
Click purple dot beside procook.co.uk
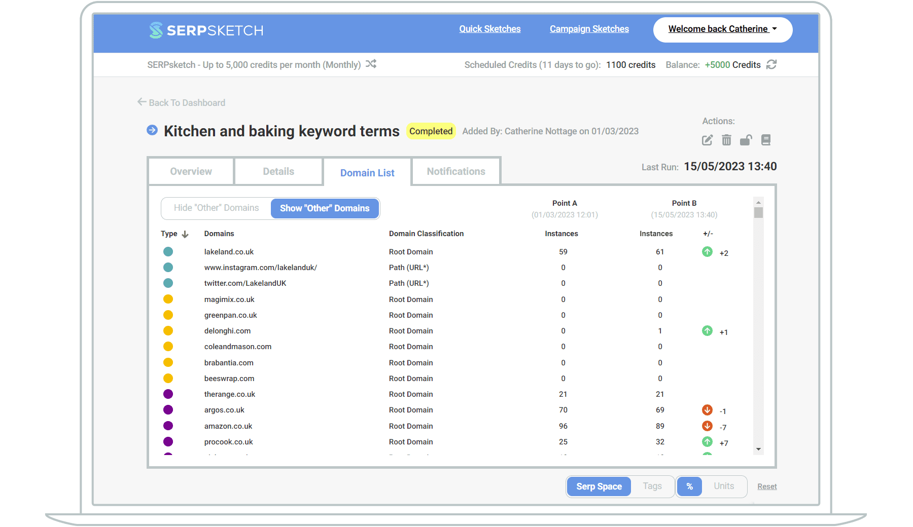point(168,442)
